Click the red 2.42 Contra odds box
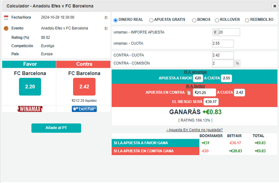Image resolution: width=279 pixels, height=183 pixels. pos(84,87)
